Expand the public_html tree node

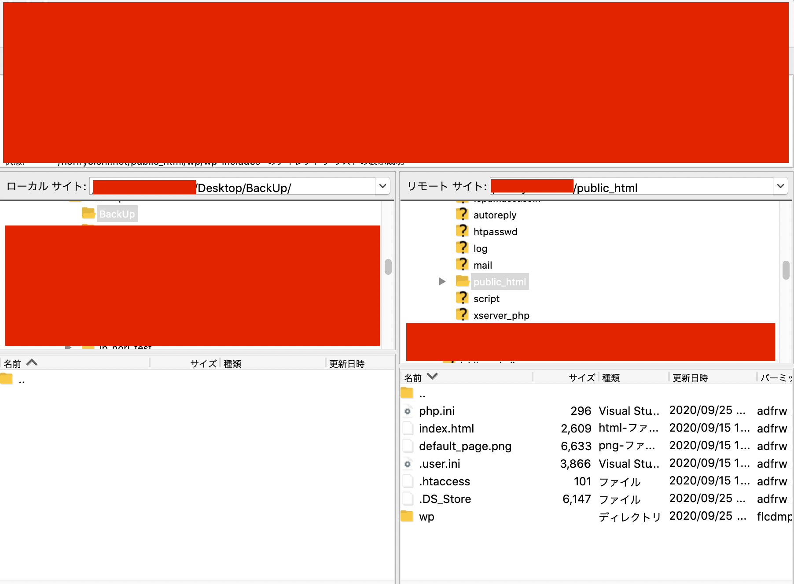pyautogui.click(x=442, y=281)
